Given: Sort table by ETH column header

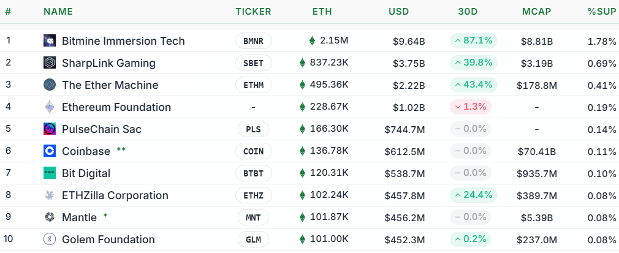Looking at the screenshot, I should pos(322,12).
